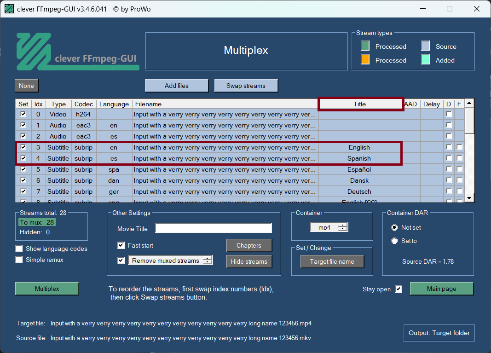
Task: Click the clever FFmpeg-GUI title bar app icon
Action: tap(9, 9)
